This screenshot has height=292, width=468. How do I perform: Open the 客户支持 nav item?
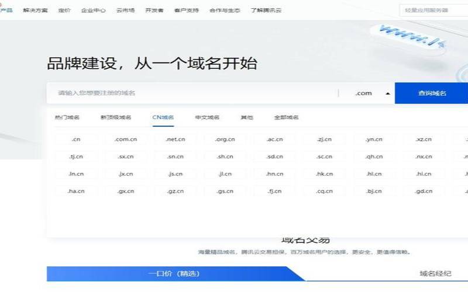click(x=186, y=10)
